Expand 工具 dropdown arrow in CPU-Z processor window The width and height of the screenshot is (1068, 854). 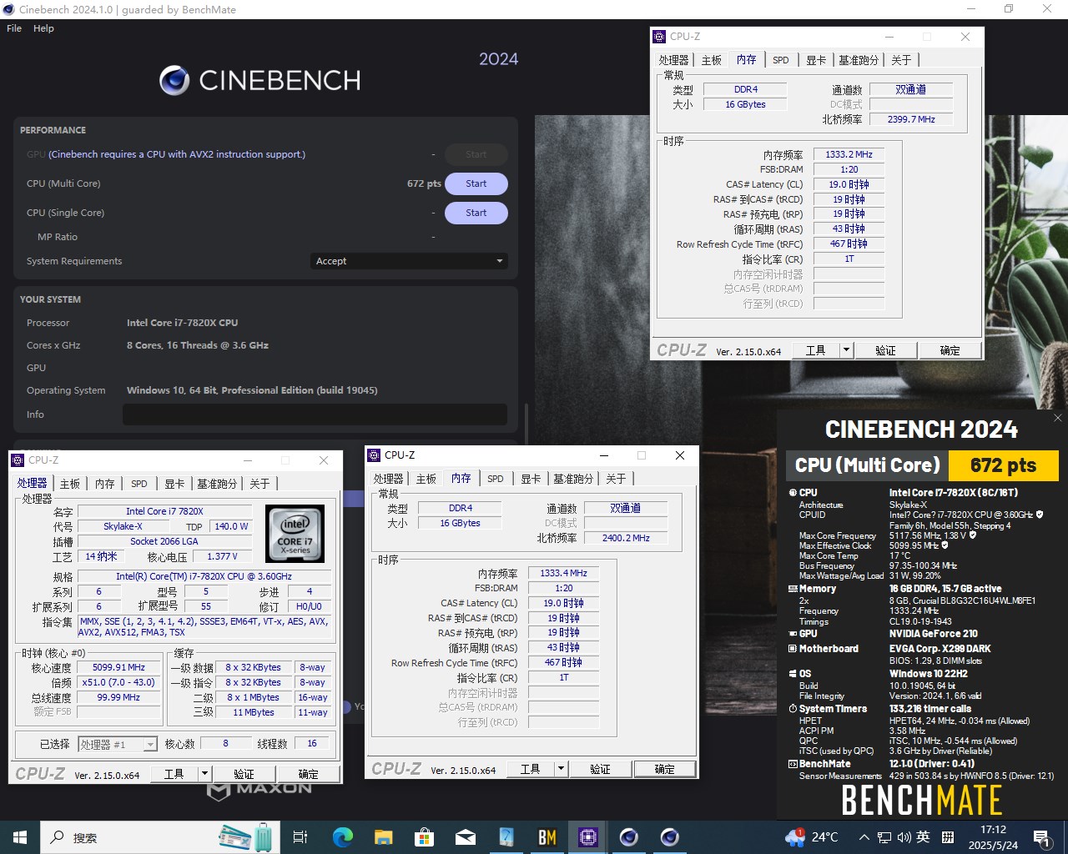[x=204, y=774]
